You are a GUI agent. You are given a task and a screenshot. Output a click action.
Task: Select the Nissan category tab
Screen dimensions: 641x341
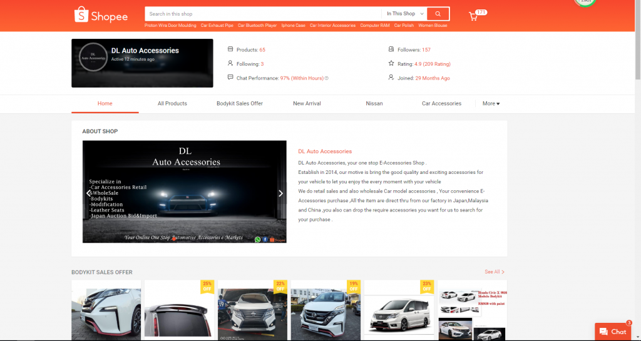click(374, 103)
